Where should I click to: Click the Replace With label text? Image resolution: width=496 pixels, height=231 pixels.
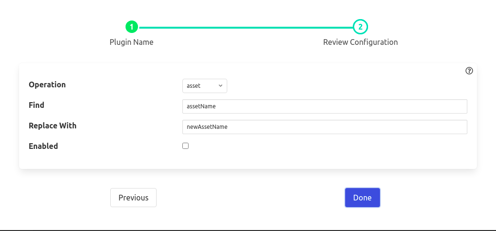53,126
